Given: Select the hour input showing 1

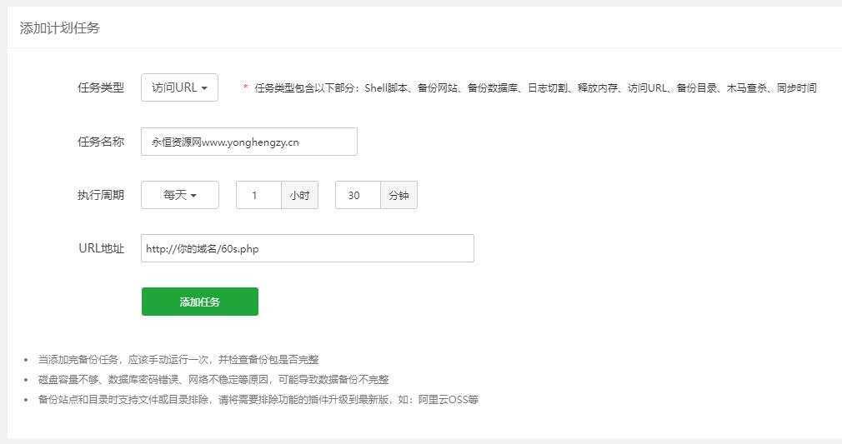Looking at the screenshot, I should click(x=258, y=195).
